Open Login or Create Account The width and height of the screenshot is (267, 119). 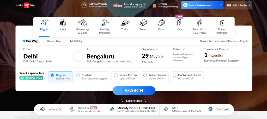coord(202,5)
